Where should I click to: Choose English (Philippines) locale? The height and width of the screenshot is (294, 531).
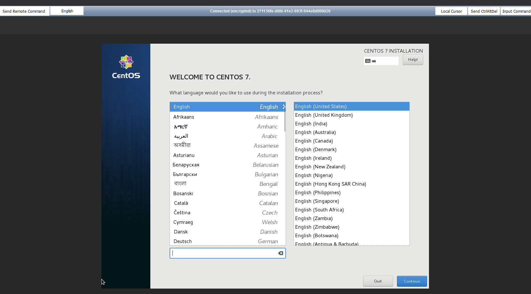352,193
